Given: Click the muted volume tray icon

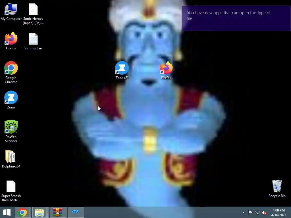Looking at the screenshot, I should [x=264, y=213].
